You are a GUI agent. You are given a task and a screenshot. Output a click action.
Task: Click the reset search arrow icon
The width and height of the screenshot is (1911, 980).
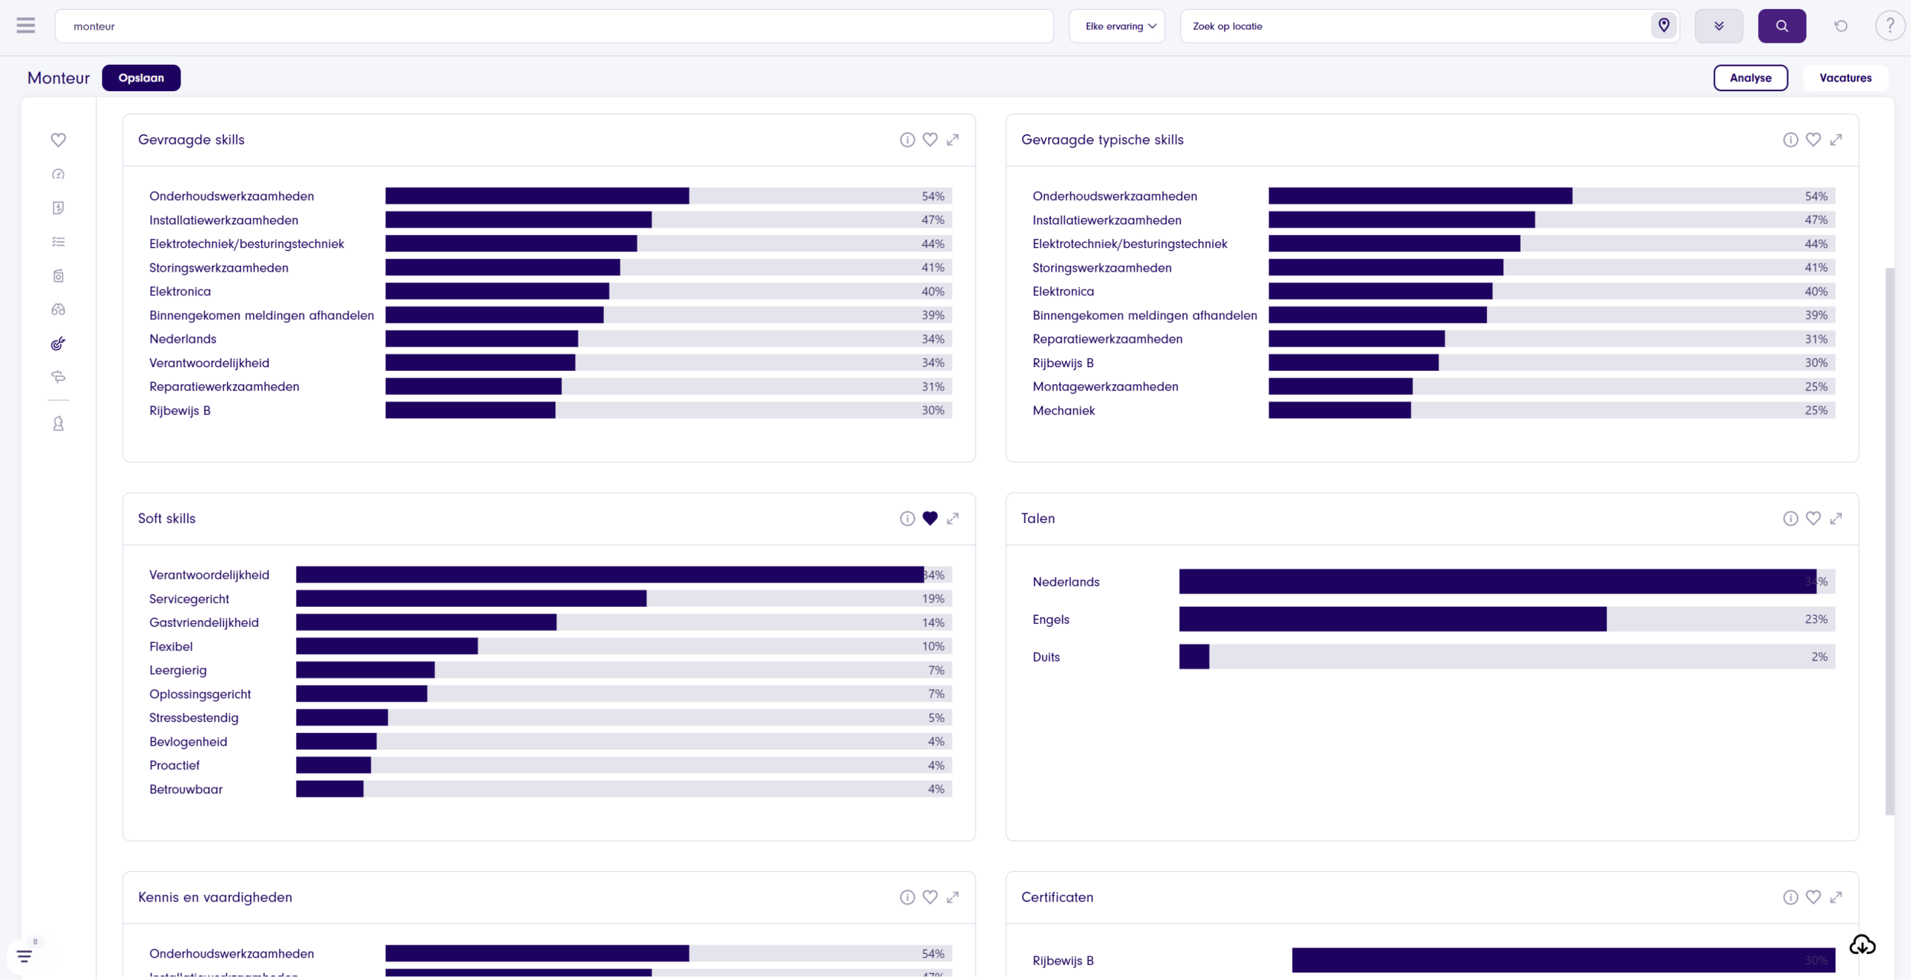point(1841,26)
